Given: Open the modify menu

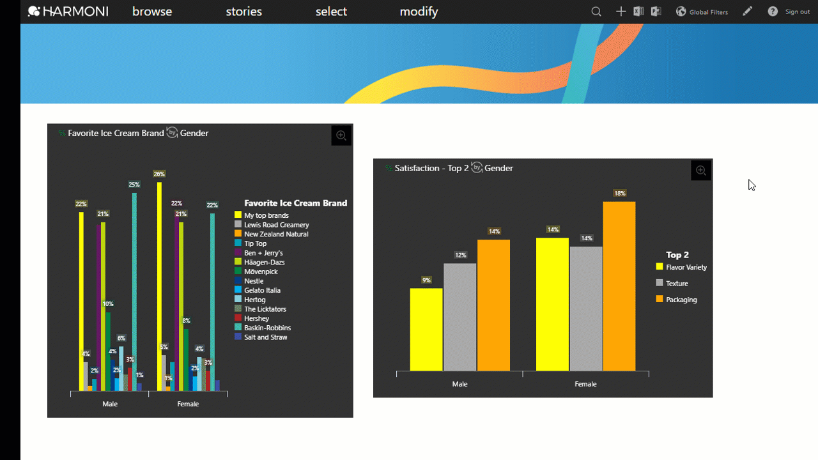Looking at the screenshot, I should coord(419,11).
